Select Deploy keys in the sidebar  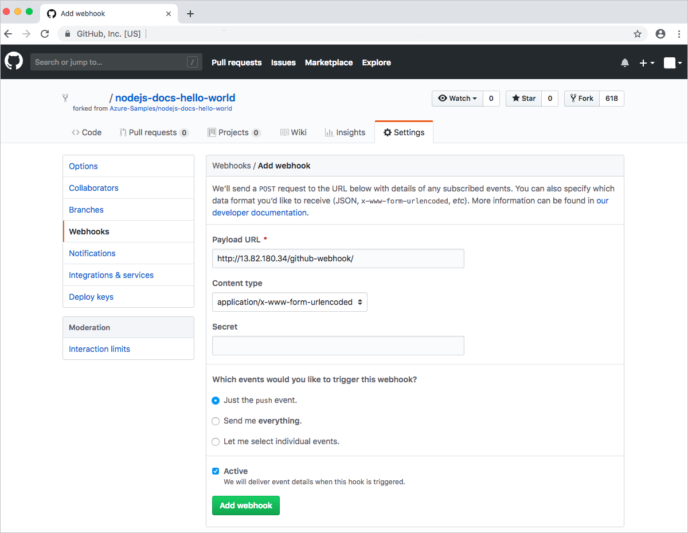coord(91,296)
